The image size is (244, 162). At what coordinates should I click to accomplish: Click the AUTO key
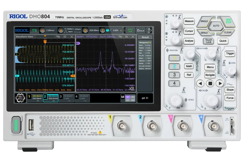click(216, 26)
